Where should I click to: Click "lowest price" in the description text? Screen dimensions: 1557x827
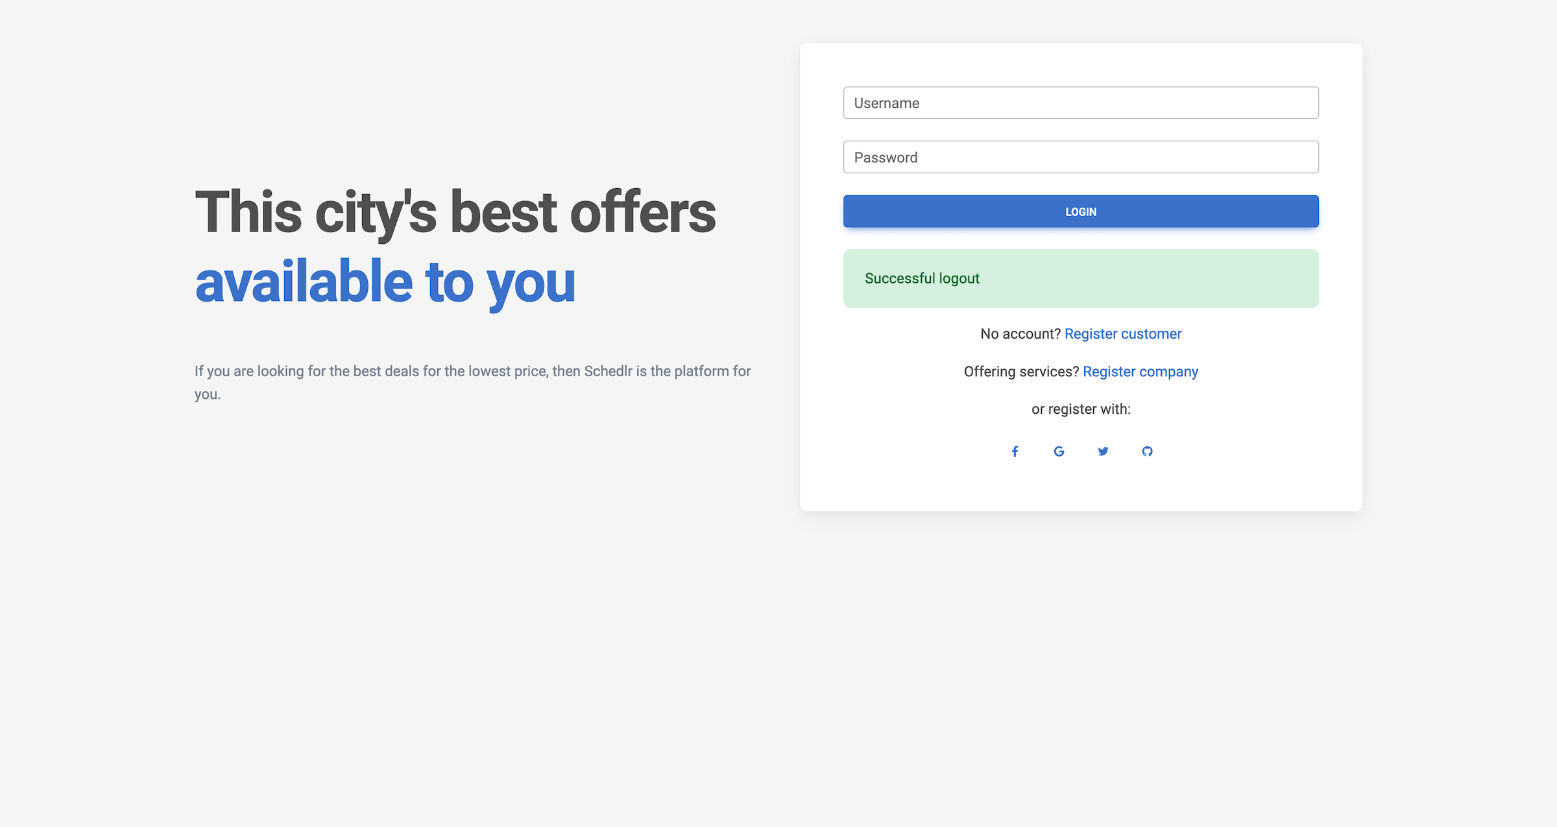507,372
